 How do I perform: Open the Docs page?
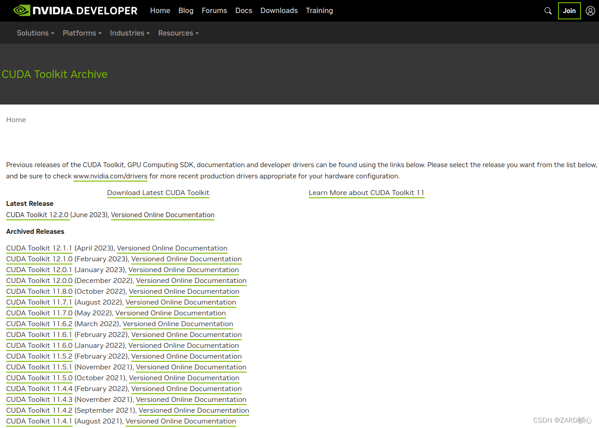point(243,10)
